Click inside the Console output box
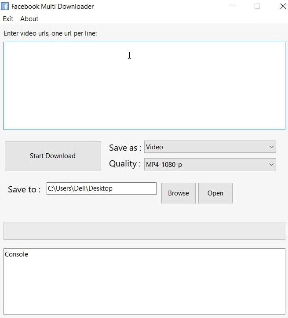Screen dimensions: 288x318 [x=144, y=281]
